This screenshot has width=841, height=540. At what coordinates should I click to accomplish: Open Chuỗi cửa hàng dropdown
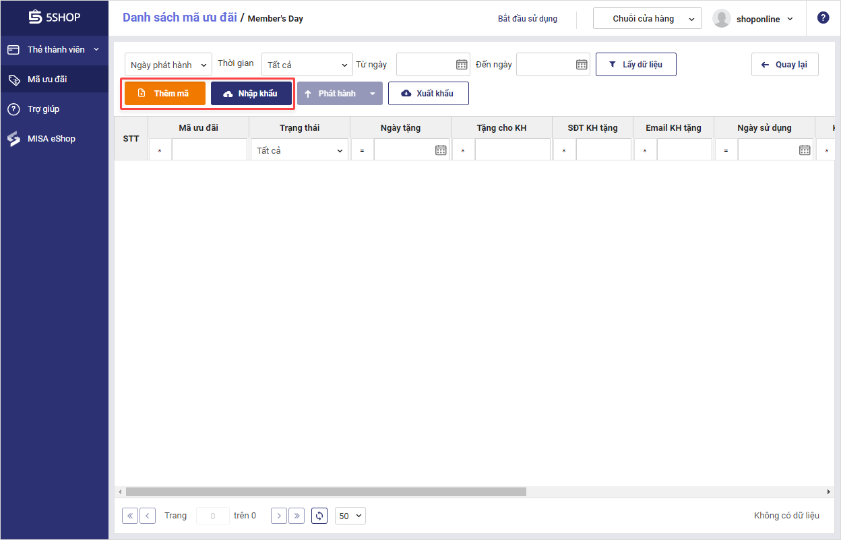tap(648, 19)
